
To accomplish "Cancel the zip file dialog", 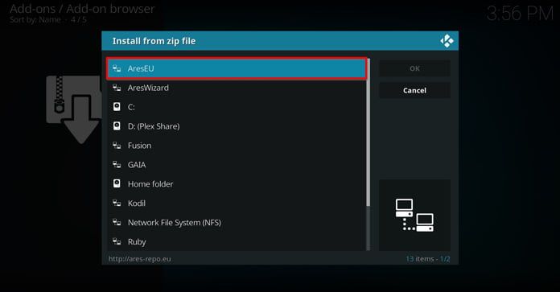I will click(414, 91).
